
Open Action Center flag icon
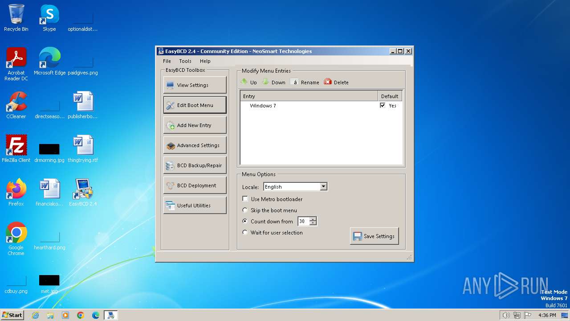click(528, 315)
